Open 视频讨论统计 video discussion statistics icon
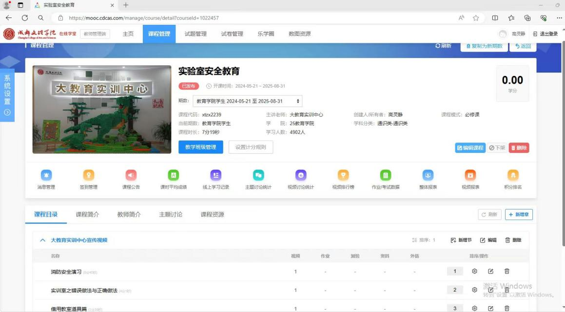This screenshot has height=312, width=565. pos(301,175)
